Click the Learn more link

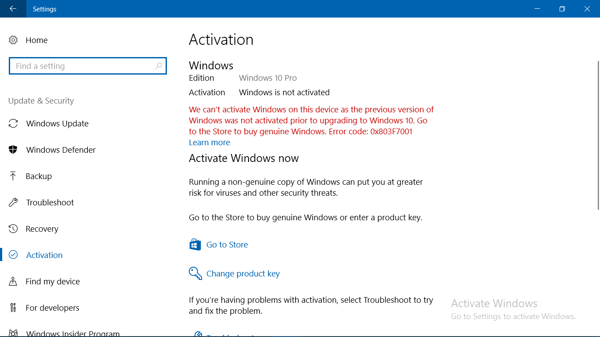[x=210, y=143]
